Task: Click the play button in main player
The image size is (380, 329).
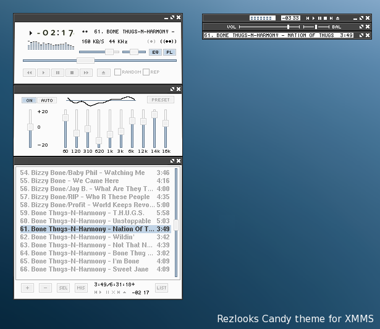Action: click(43, 72)
